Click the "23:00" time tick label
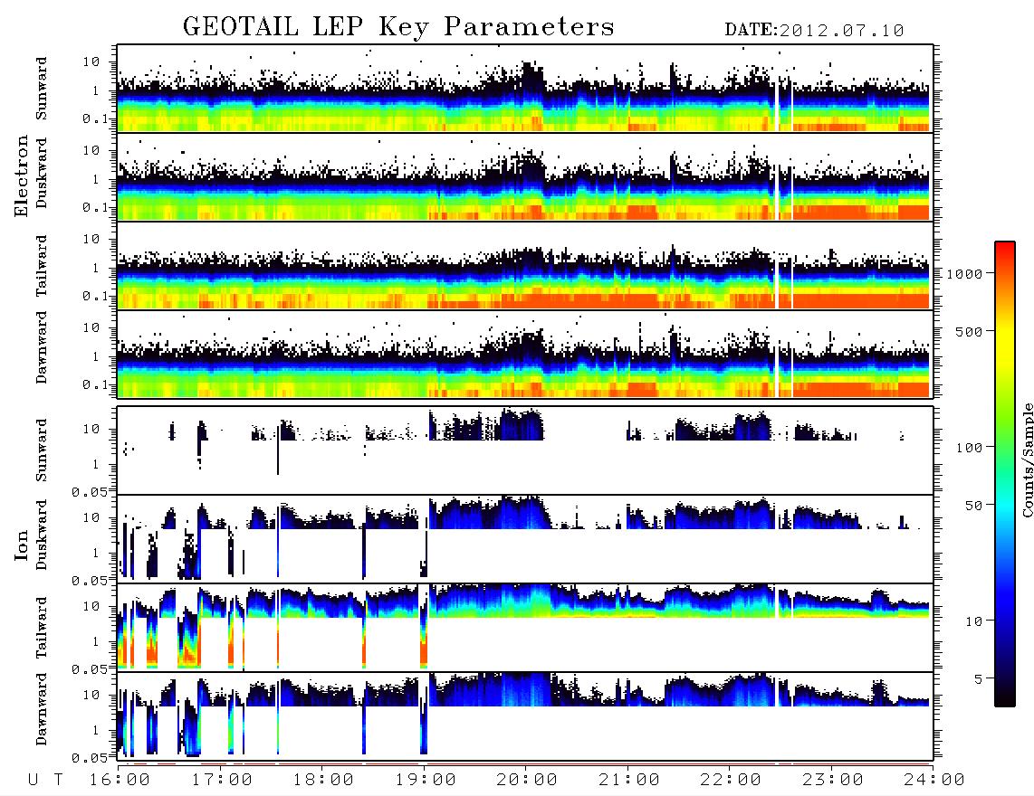The image size is (1034, 796). [x=833, y=780]
